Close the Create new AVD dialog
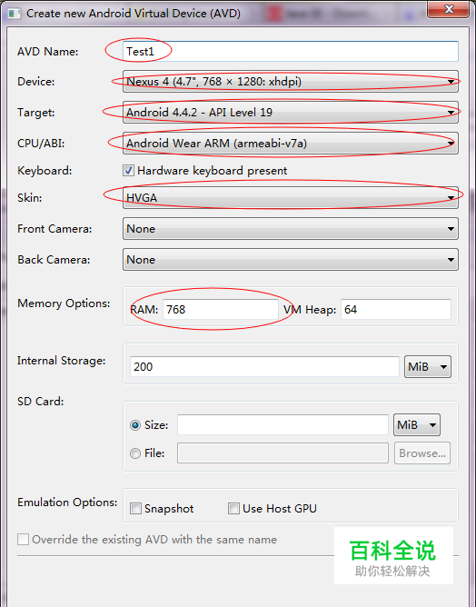 (449, 9)
